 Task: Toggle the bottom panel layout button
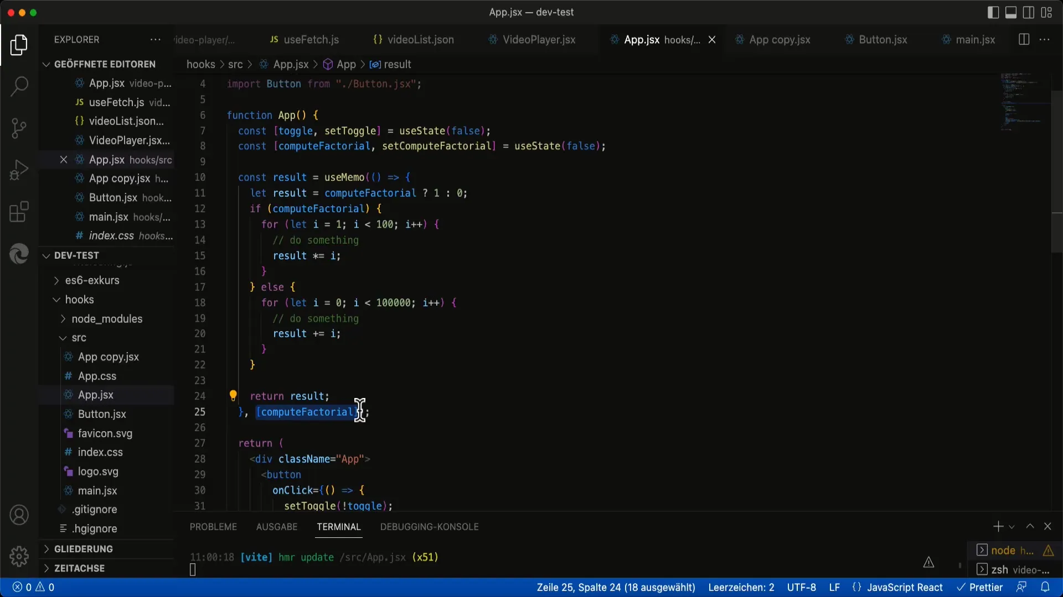click(1011, 12)
